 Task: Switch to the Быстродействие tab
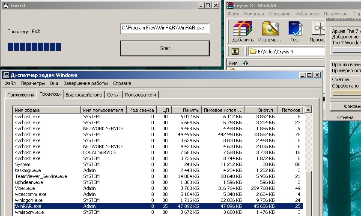pos(84,95)
